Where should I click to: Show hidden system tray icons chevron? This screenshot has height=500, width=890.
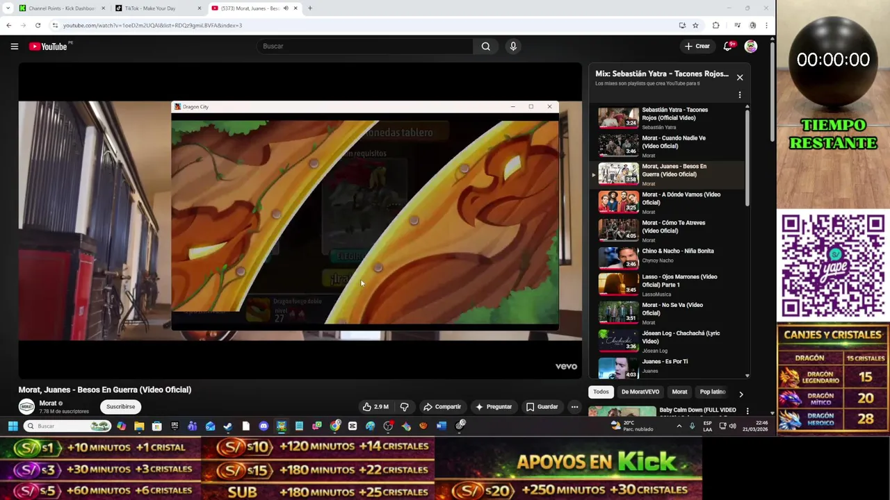(679, 426)
